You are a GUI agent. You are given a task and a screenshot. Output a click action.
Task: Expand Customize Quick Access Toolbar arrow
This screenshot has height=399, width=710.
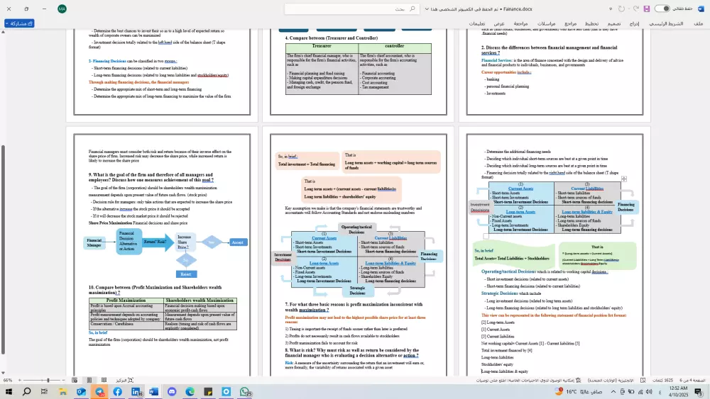(611, 9)
